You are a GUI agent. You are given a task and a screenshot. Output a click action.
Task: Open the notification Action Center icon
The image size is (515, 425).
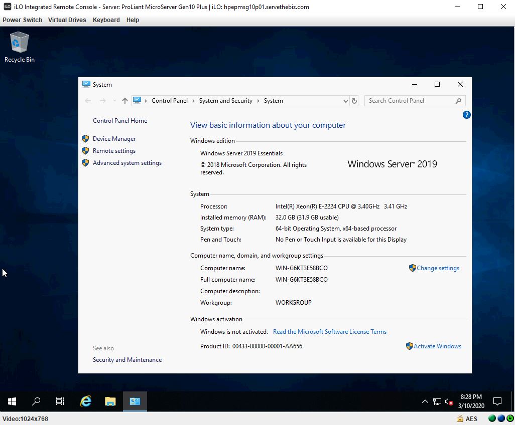497,401
